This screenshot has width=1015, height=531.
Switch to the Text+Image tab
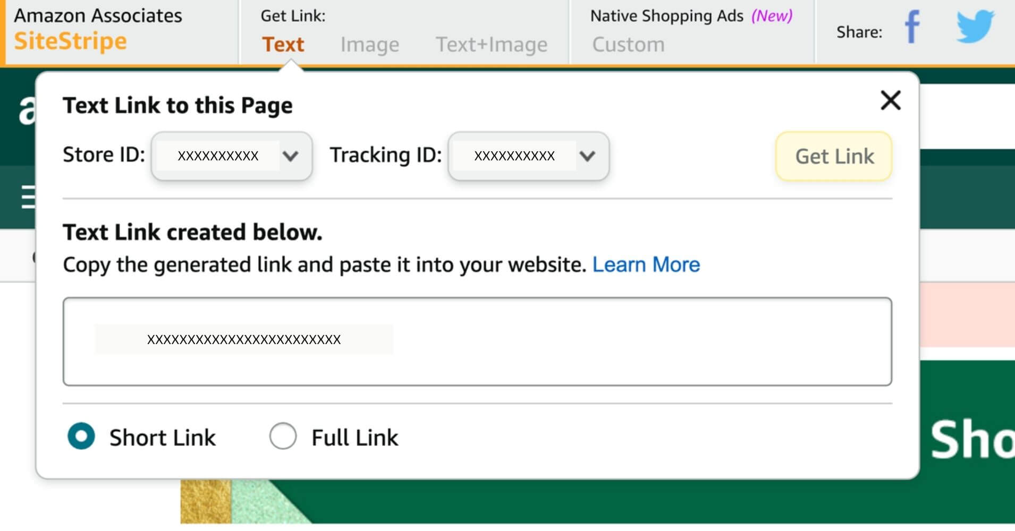(491, 45)
